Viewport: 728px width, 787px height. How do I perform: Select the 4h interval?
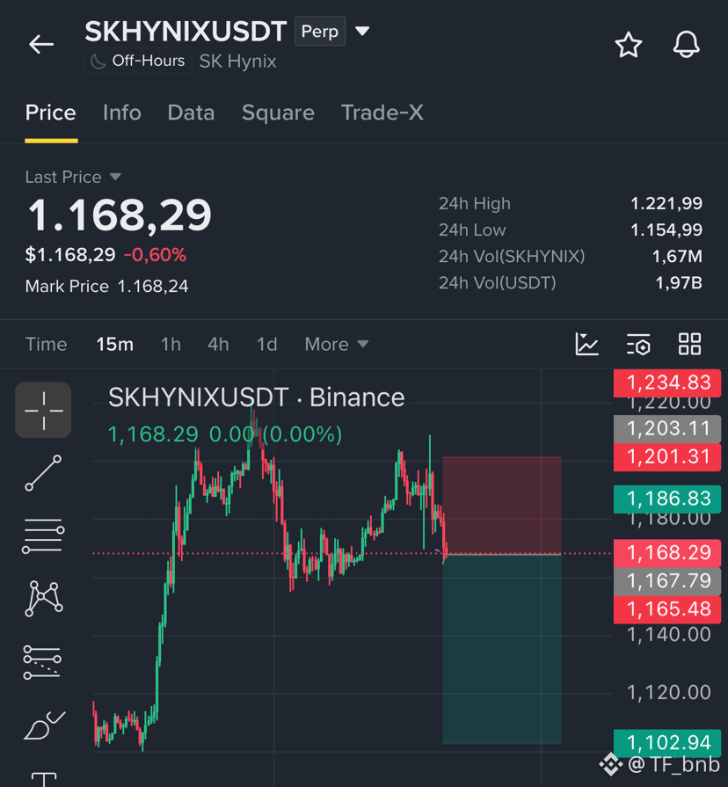click(x=218, y=345)
